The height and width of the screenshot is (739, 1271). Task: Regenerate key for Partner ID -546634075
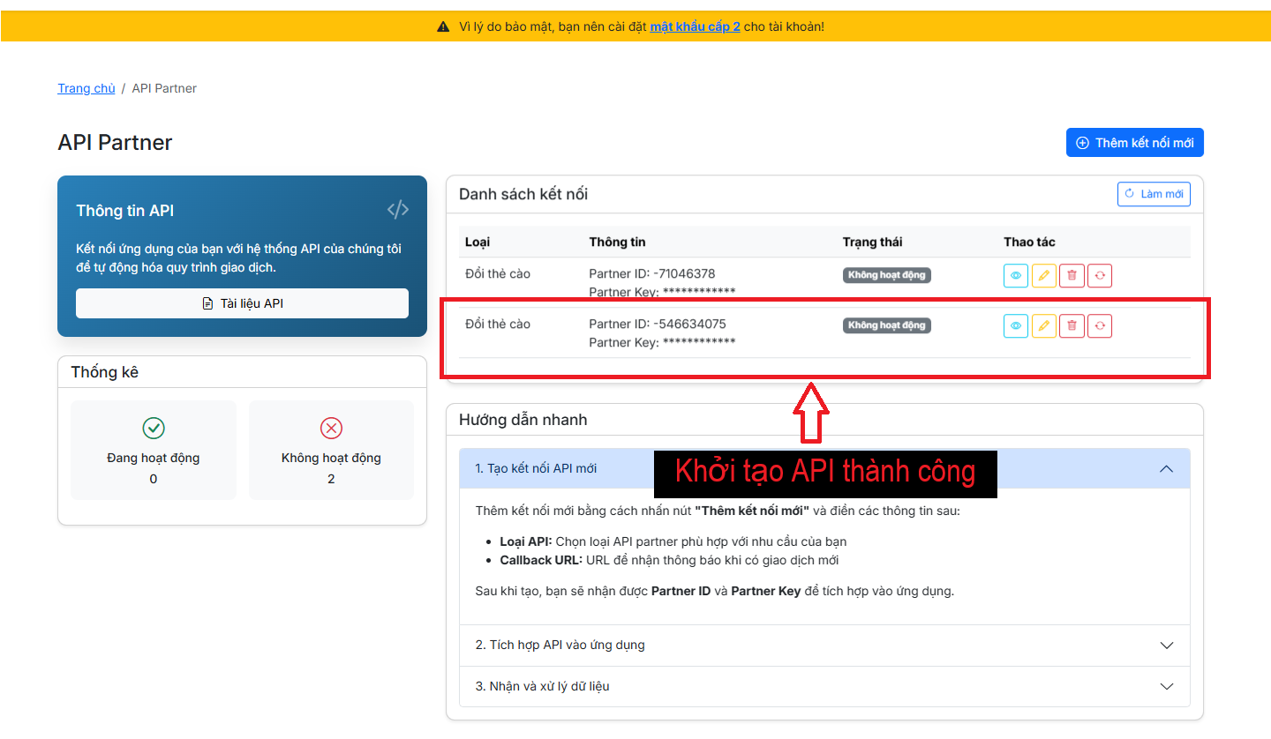click(1100, 326)
